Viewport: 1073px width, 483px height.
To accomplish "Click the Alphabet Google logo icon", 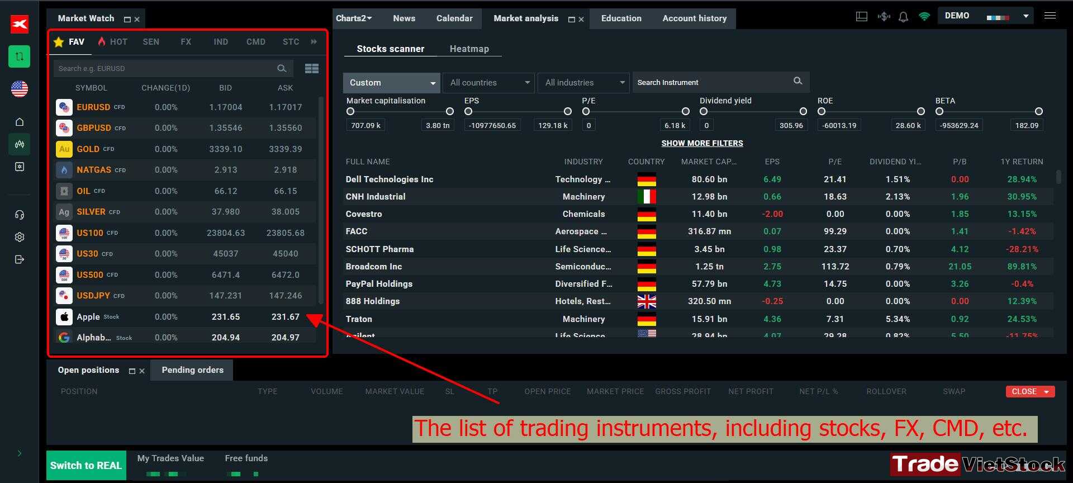I will 64,337.
